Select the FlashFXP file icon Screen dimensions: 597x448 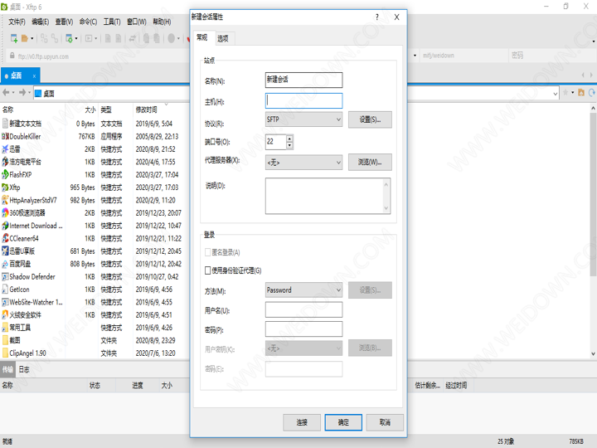pos(5,175)
